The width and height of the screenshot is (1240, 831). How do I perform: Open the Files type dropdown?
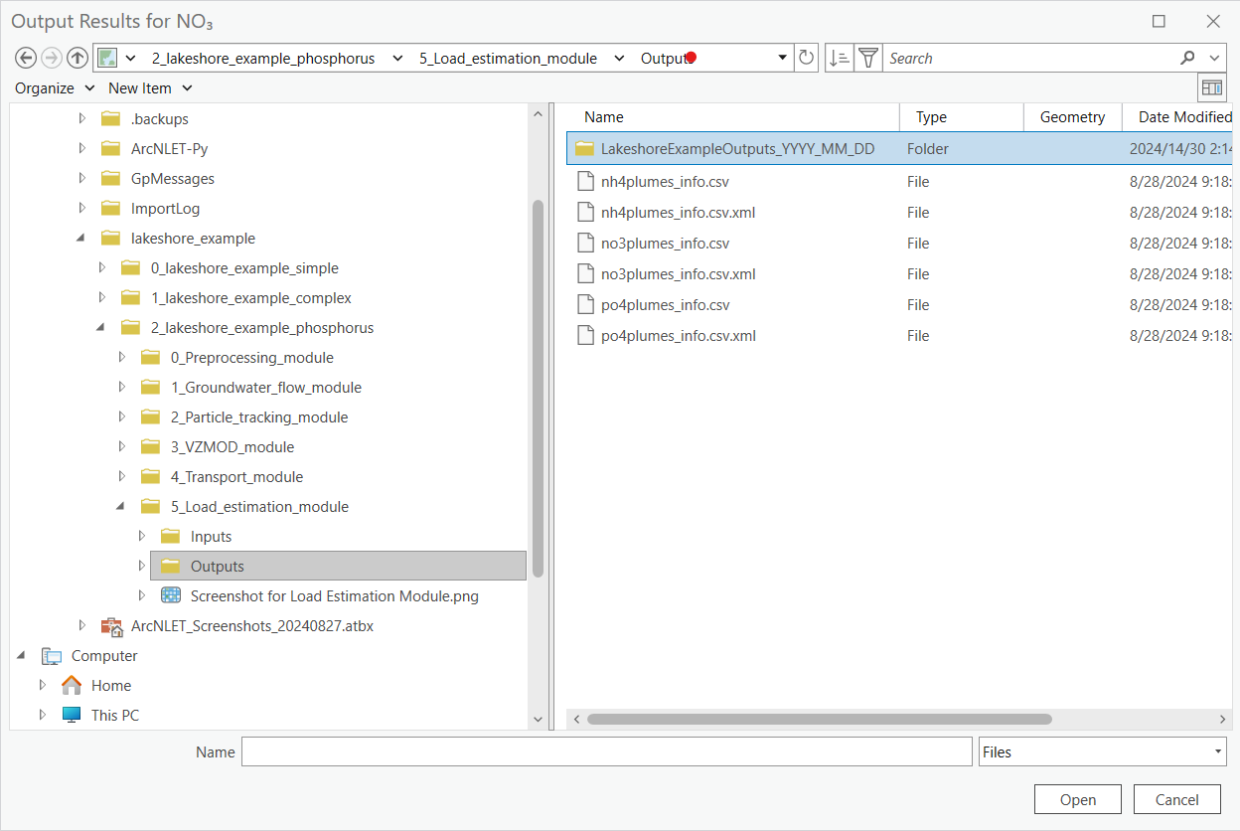(1218, 752)
